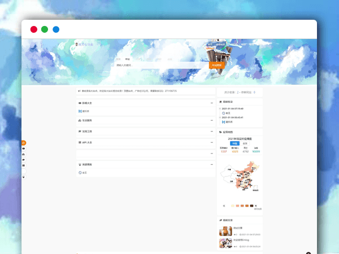Collapse the 影视大全 section
This screenshot has height=254, width=339.
point(212,103)
